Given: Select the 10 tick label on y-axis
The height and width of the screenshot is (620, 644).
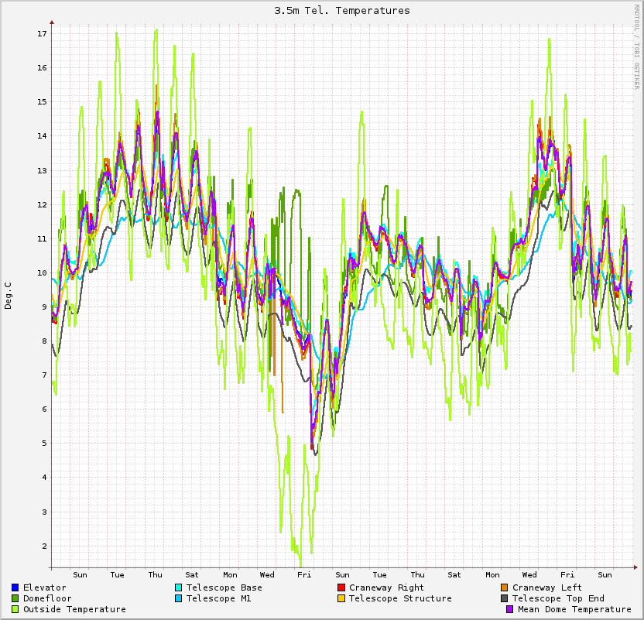Looking at the screenshot, I should pos(42,273).
